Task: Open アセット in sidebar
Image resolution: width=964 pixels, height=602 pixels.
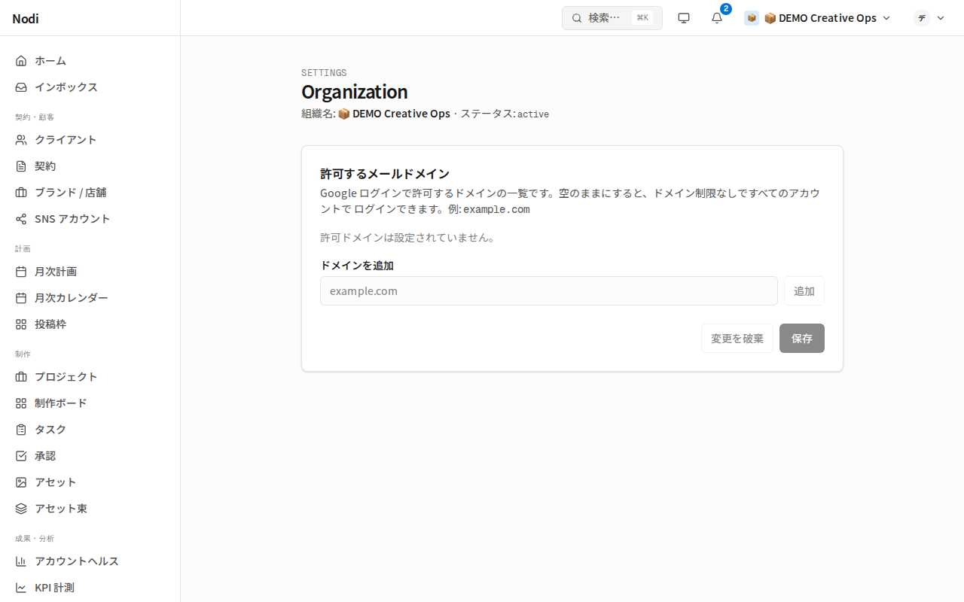Action: [x=90, y=482]
